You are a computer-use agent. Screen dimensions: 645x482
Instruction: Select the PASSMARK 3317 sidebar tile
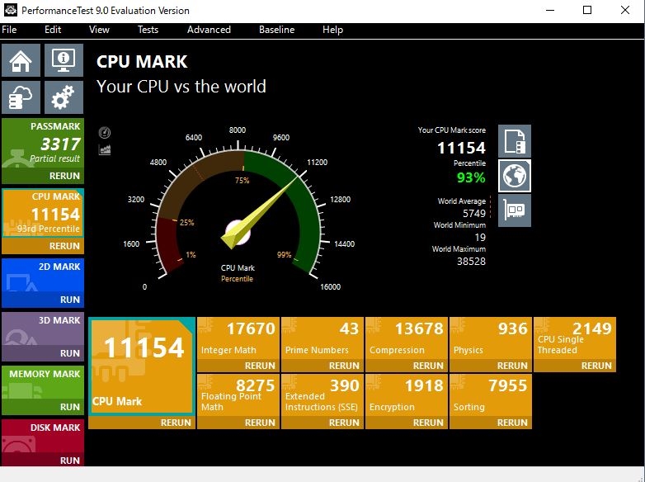pos(43,144)
